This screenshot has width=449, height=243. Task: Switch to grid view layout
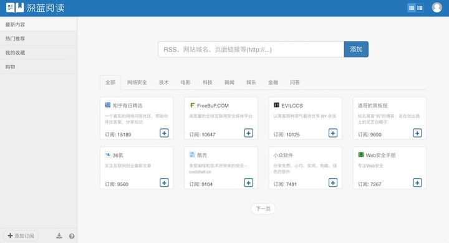tap(420, 7)
